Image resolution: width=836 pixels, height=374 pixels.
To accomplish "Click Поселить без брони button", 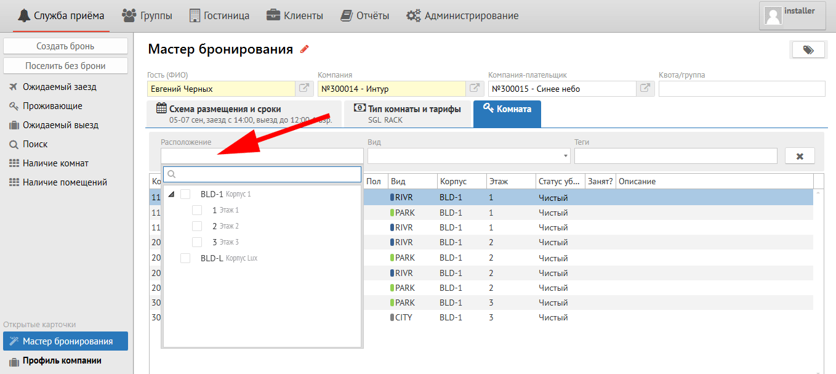I will point(65,66).
